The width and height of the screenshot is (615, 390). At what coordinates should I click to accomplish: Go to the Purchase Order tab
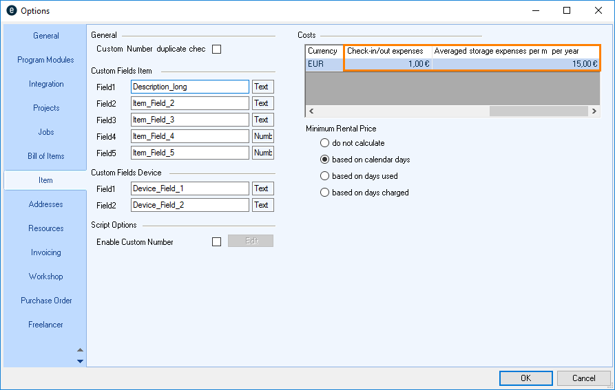pos(46,301)
